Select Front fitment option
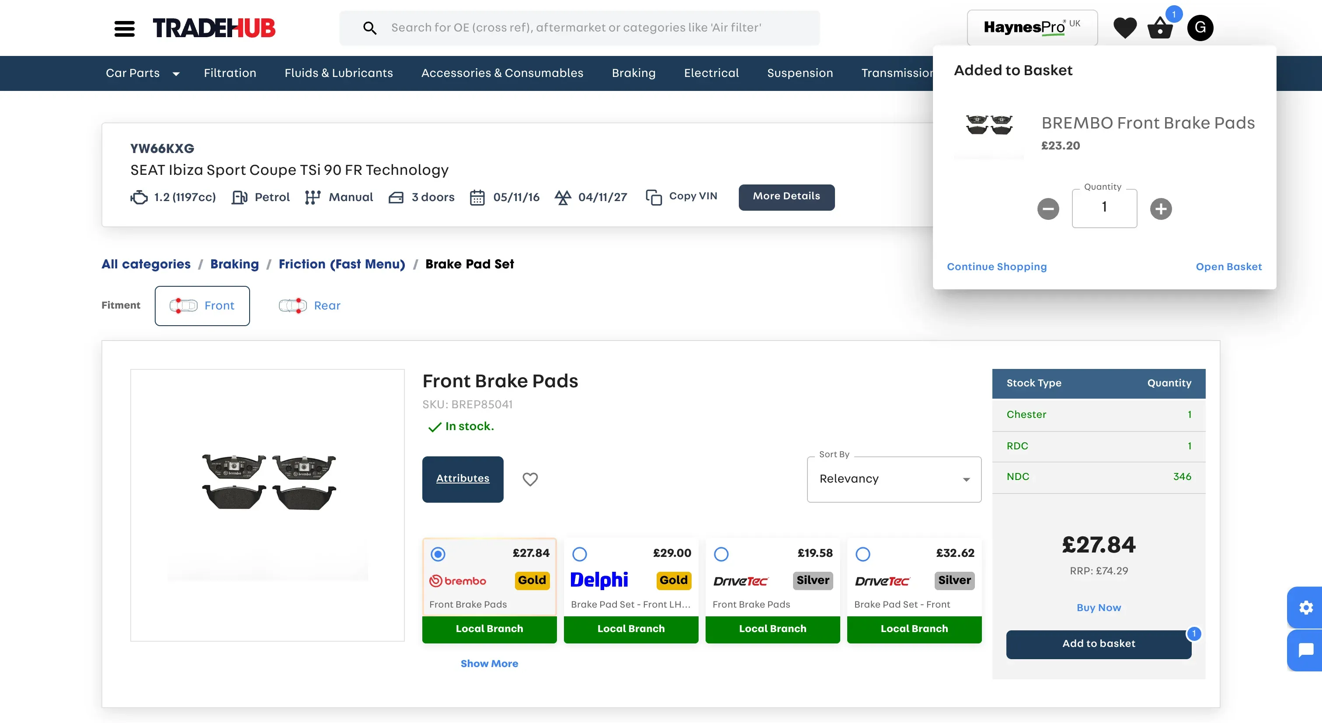The width and height of the screenshot is (1322, 723). tap(202, 306)
